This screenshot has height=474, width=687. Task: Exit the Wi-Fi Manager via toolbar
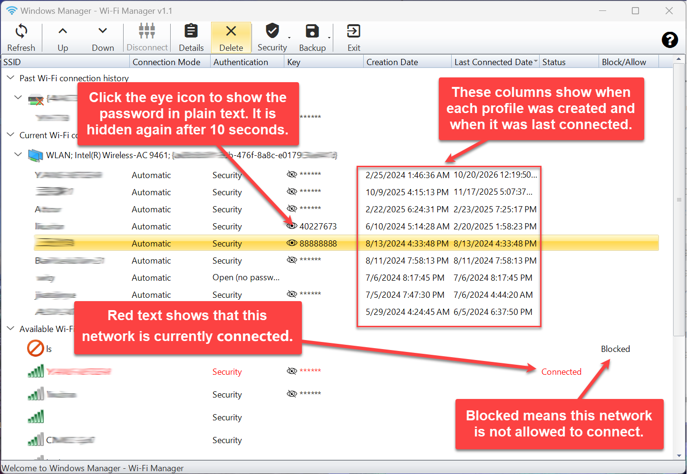(x=354, y=38)
